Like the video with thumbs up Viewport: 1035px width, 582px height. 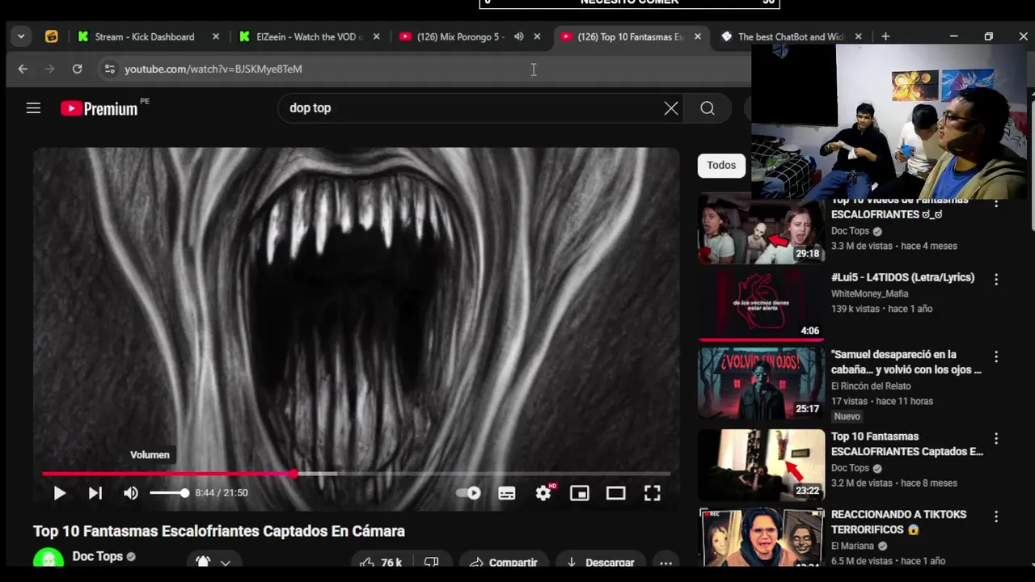[380, 563]
